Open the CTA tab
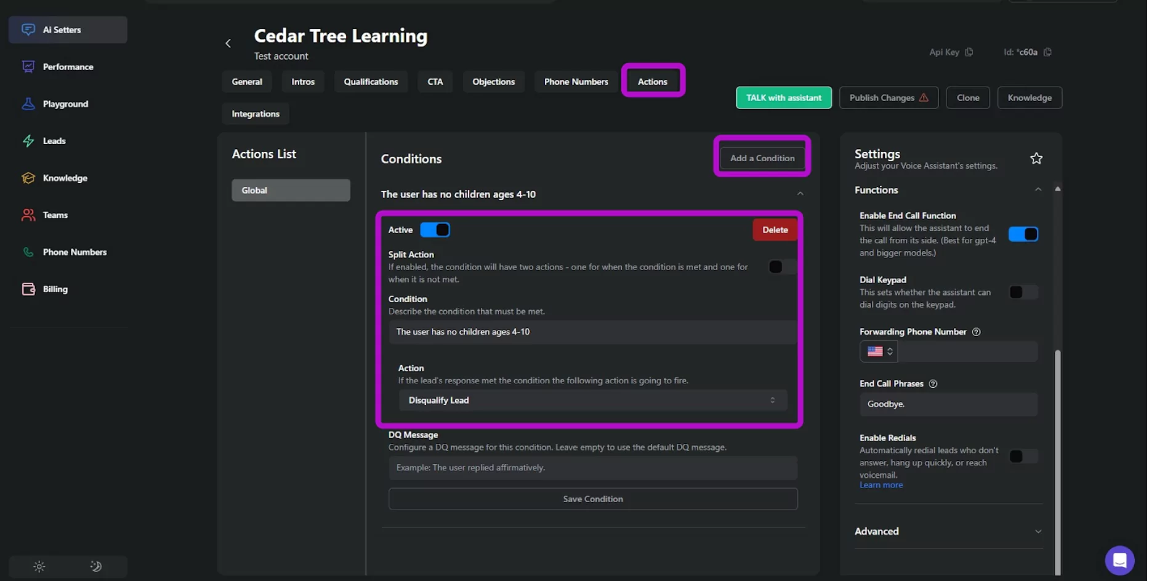The width and height of the screenshot is (1149, 581). tap(435, 81)
